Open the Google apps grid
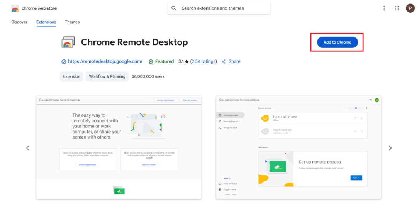Viewport: 417px width, 208px height. (x=397, y=8)
